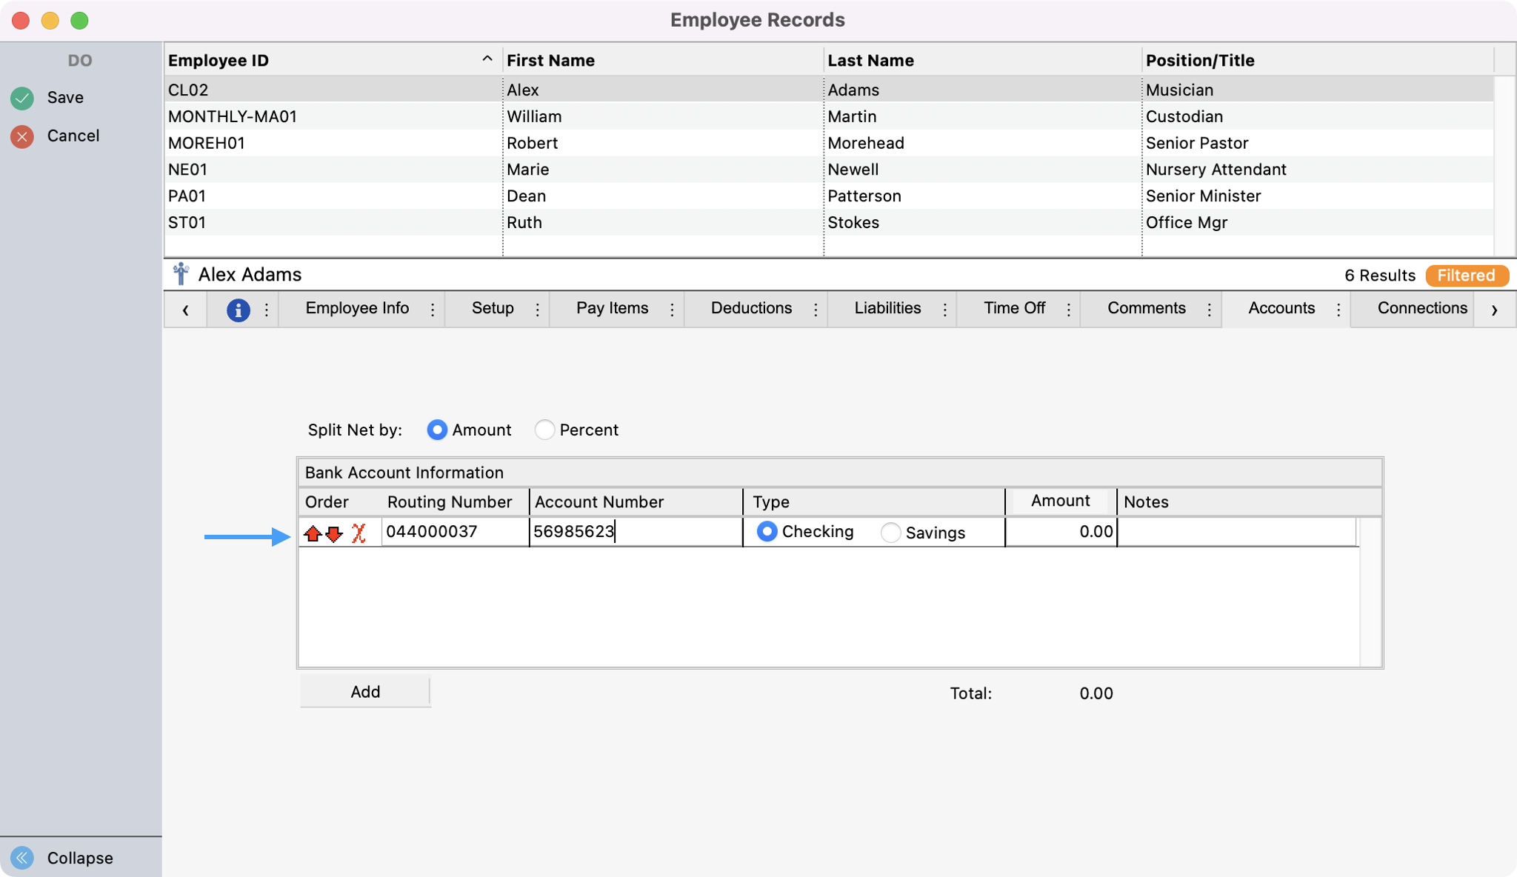This screenshot has width=1517, height=877.
Task: Move bank account up with red arrow
Action: point(313,533)
